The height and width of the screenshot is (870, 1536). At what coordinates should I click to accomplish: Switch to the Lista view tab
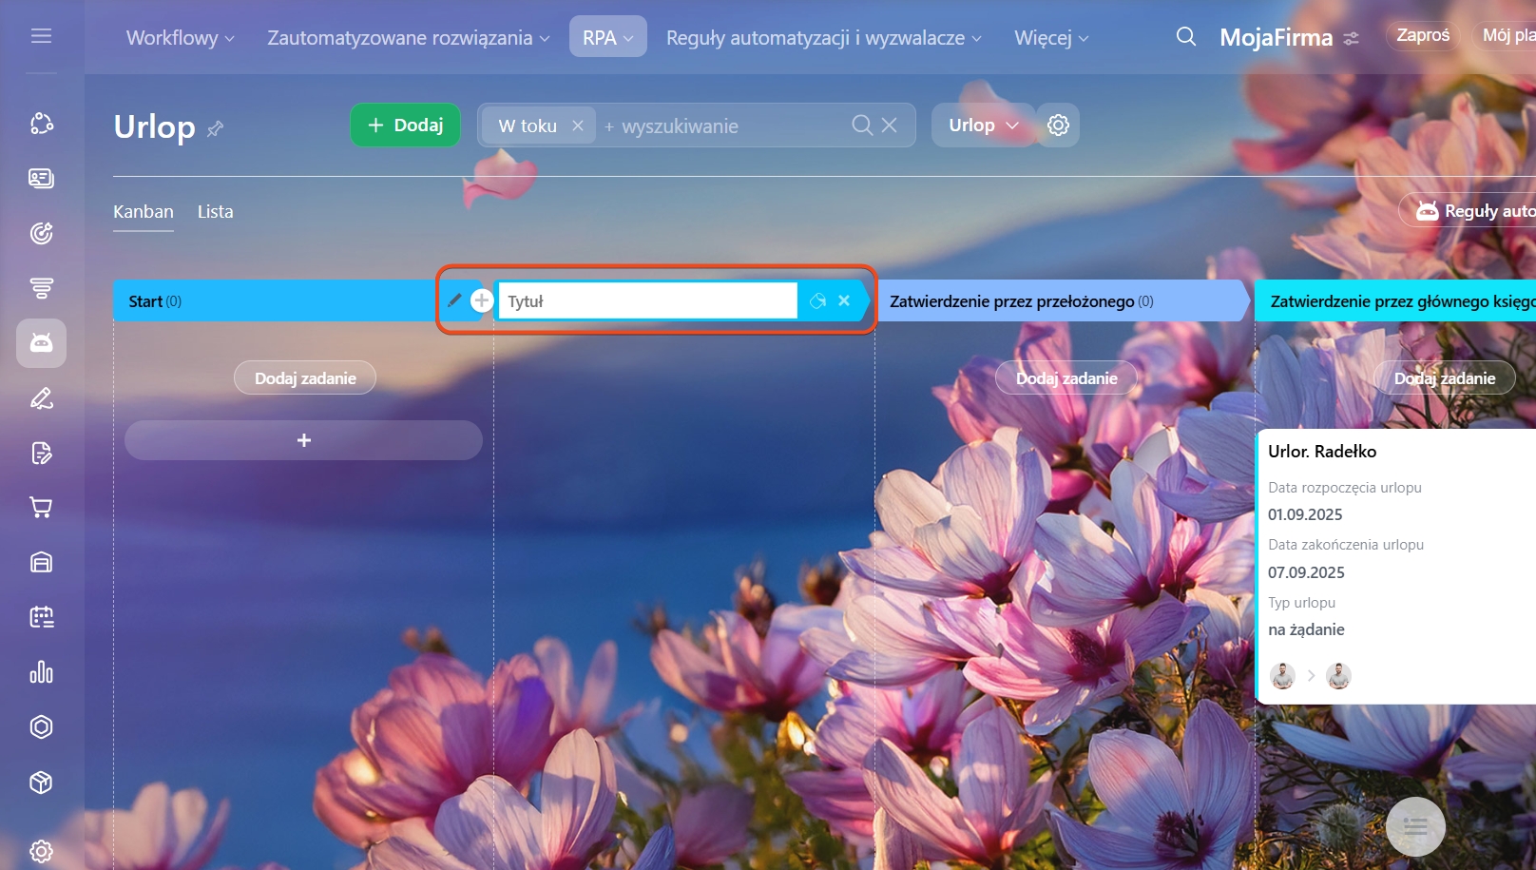pos(215,212)
